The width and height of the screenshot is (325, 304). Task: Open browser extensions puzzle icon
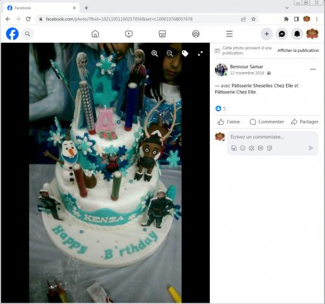[286, 19]
